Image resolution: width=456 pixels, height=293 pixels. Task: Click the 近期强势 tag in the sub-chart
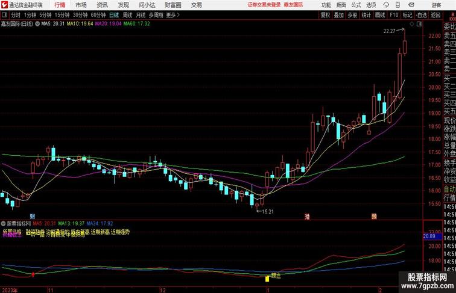pos(120,232)
